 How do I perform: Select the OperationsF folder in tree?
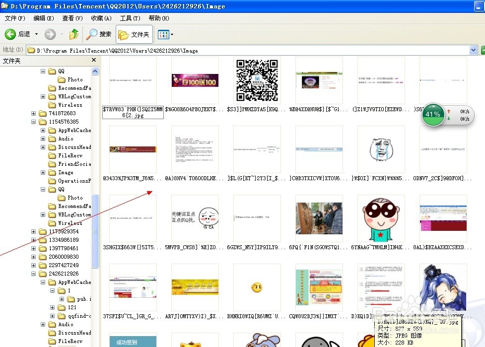[74, 181]
